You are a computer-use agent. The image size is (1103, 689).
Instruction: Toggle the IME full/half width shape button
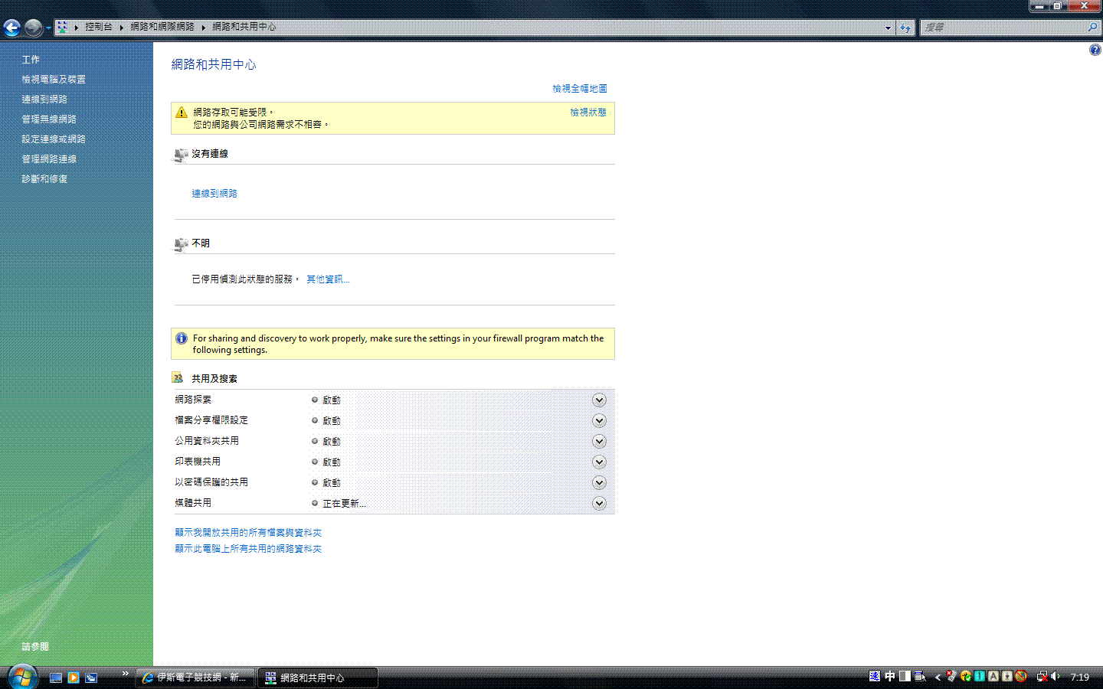(x=905, y=677)
